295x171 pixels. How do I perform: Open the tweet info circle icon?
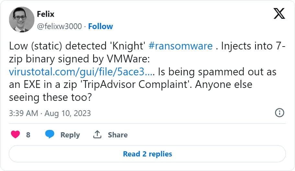[279, 113]
